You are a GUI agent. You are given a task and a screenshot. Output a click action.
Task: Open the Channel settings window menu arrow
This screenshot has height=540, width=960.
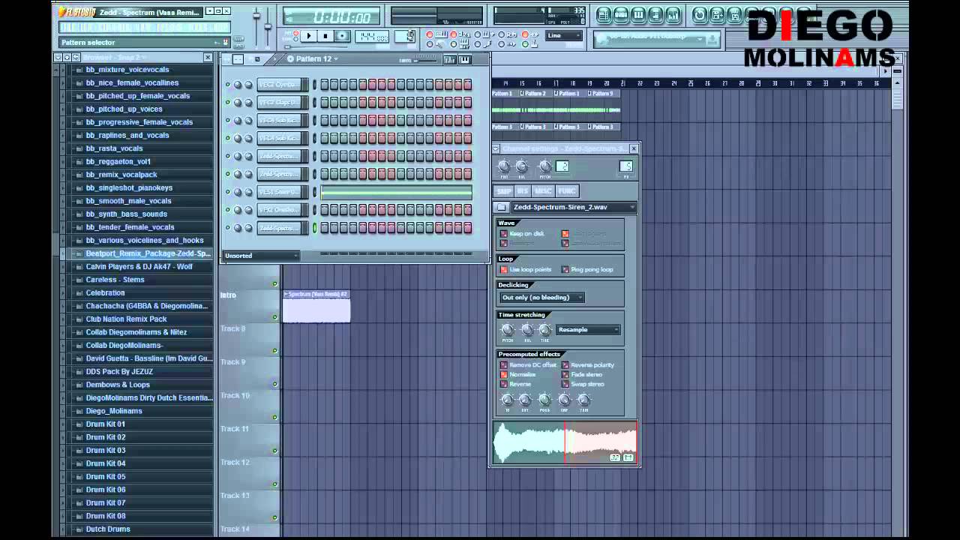(496, 149)
